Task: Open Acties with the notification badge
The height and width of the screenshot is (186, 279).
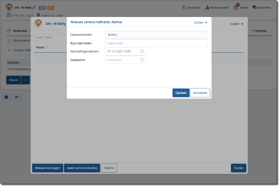Action: pyautogui.click(x=241, y=8)
